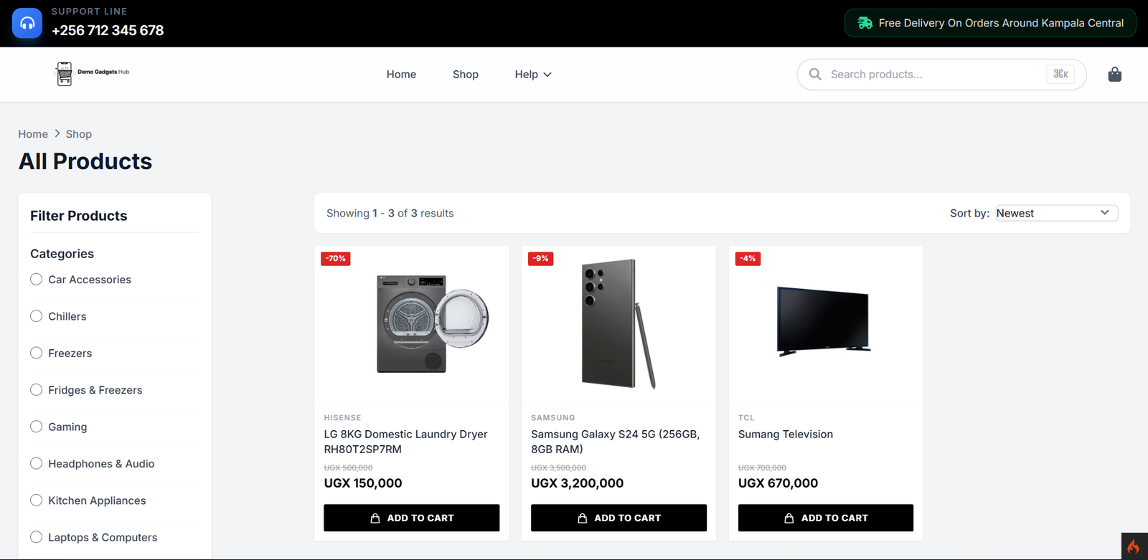Screen dimensions: 1148x560
Task: Expand the Help menu
Action: pos(533,75)
